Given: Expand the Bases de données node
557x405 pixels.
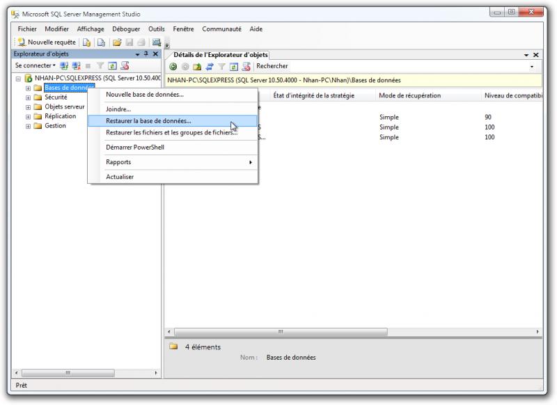Looking at the screenshot, I should click(28, 88).
